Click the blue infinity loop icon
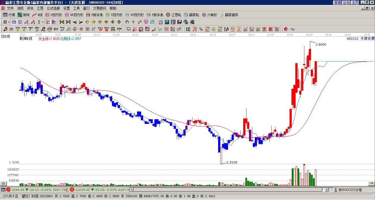This screenshot has height=200, width=375. [x=293, y=29]
